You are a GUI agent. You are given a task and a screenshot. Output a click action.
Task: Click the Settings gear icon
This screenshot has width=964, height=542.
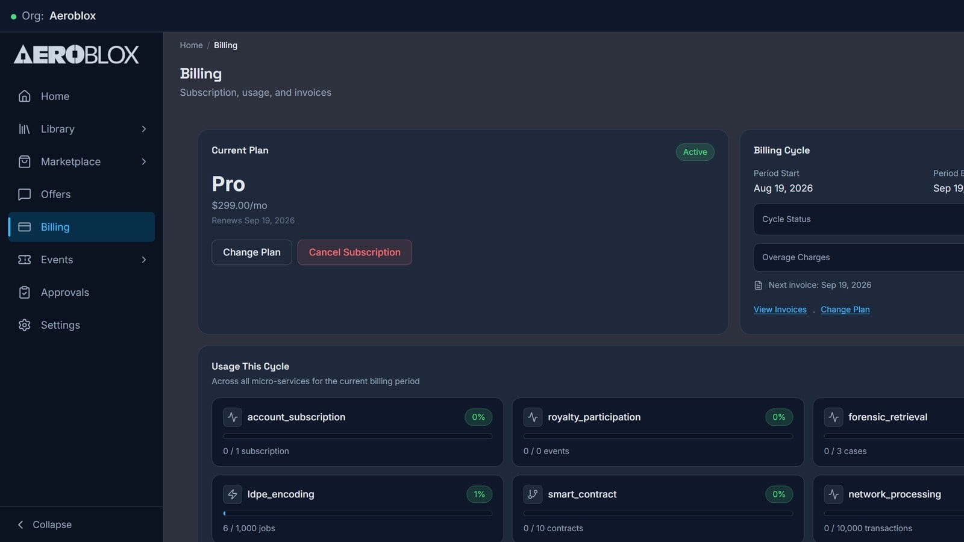(x=24, y=325)
